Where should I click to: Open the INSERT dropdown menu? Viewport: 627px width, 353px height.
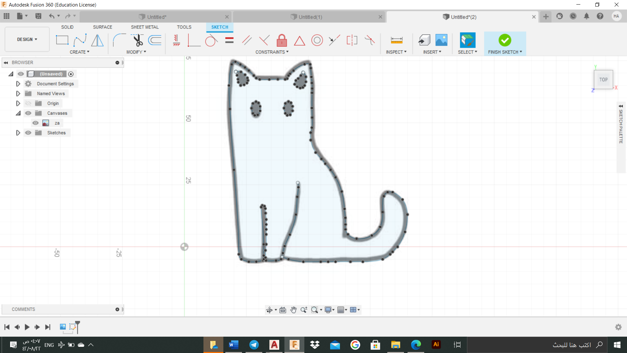[432, 52]
